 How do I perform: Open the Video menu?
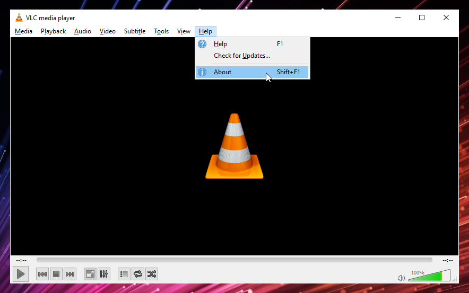(107, 31)
